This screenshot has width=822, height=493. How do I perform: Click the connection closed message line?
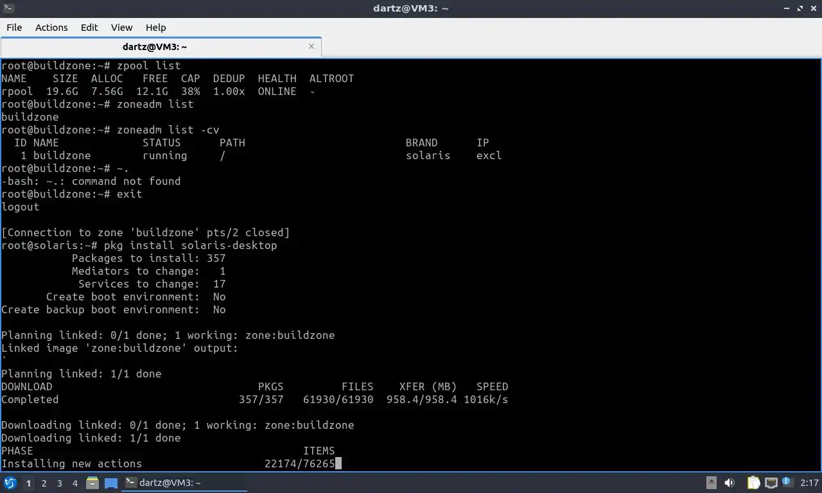146,232
